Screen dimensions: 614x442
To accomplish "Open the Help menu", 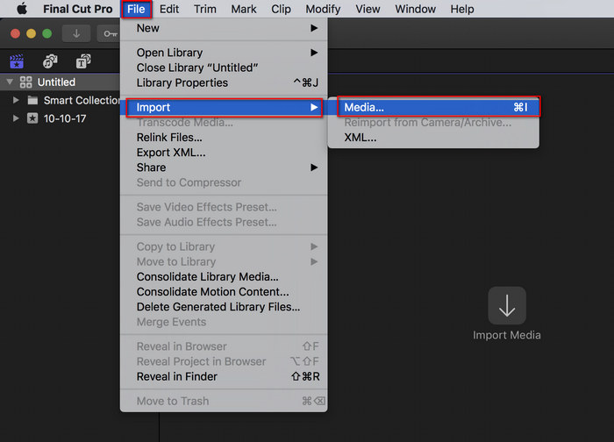I will click(462, 9).
